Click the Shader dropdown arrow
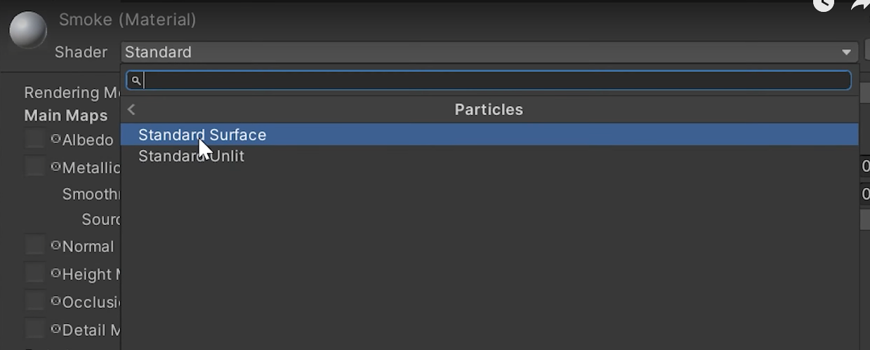The width and height of the screenshot is (870, 350). 847,53
